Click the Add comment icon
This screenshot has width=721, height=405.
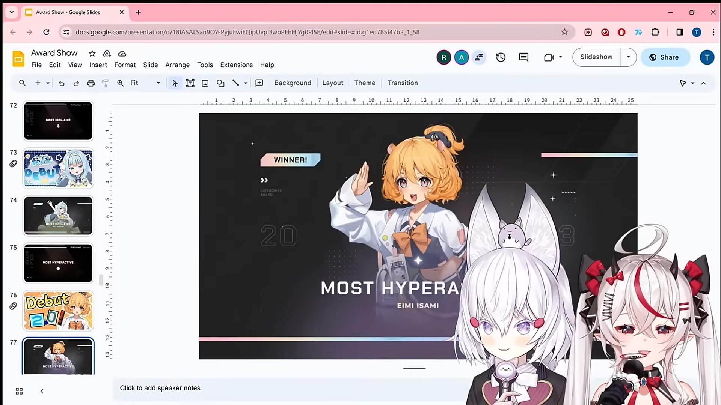coord(259,83)
